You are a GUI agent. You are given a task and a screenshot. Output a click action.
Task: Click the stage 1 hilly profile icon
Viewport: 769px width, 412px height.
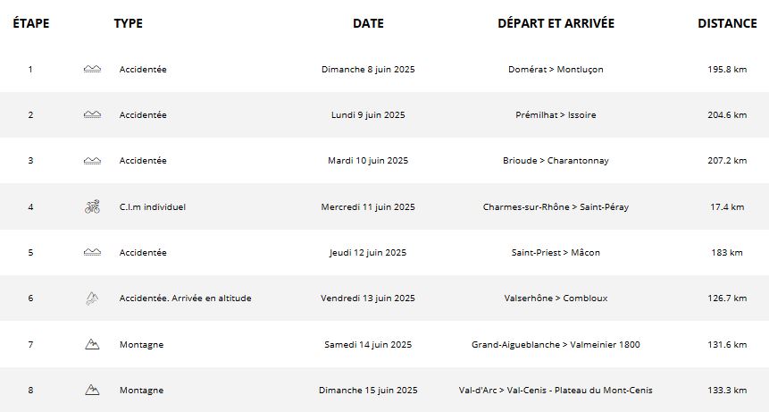coord(92,70)
